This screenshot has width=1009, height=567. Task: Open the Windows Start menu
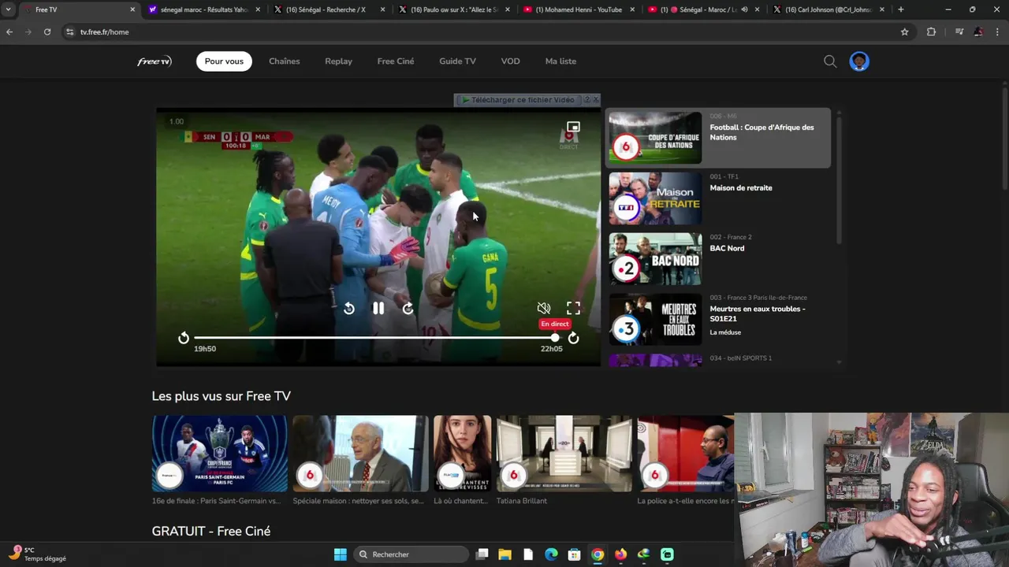tap(340, 554)
